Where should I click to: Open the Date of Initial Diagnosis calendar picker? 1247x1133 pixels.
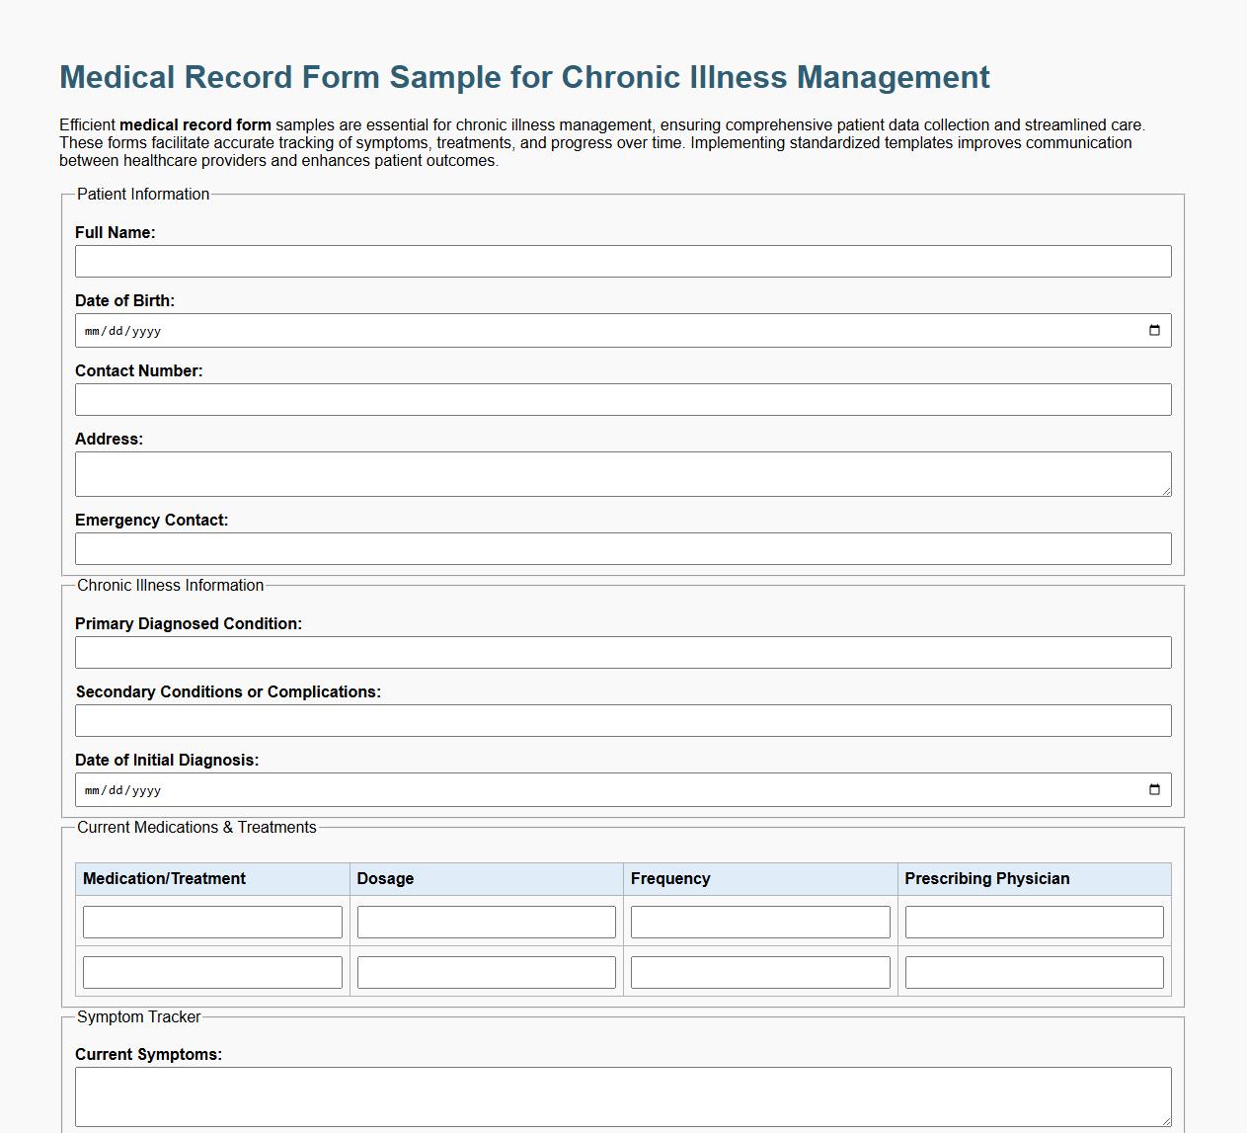pyautogui.click(x=1155, y=789)
